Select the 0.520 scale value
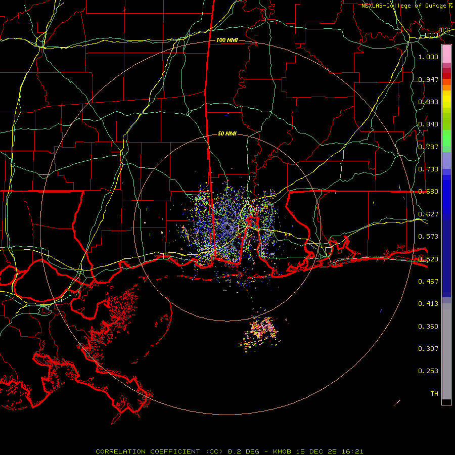Viewport: 455px width, 455px height. 428,259
